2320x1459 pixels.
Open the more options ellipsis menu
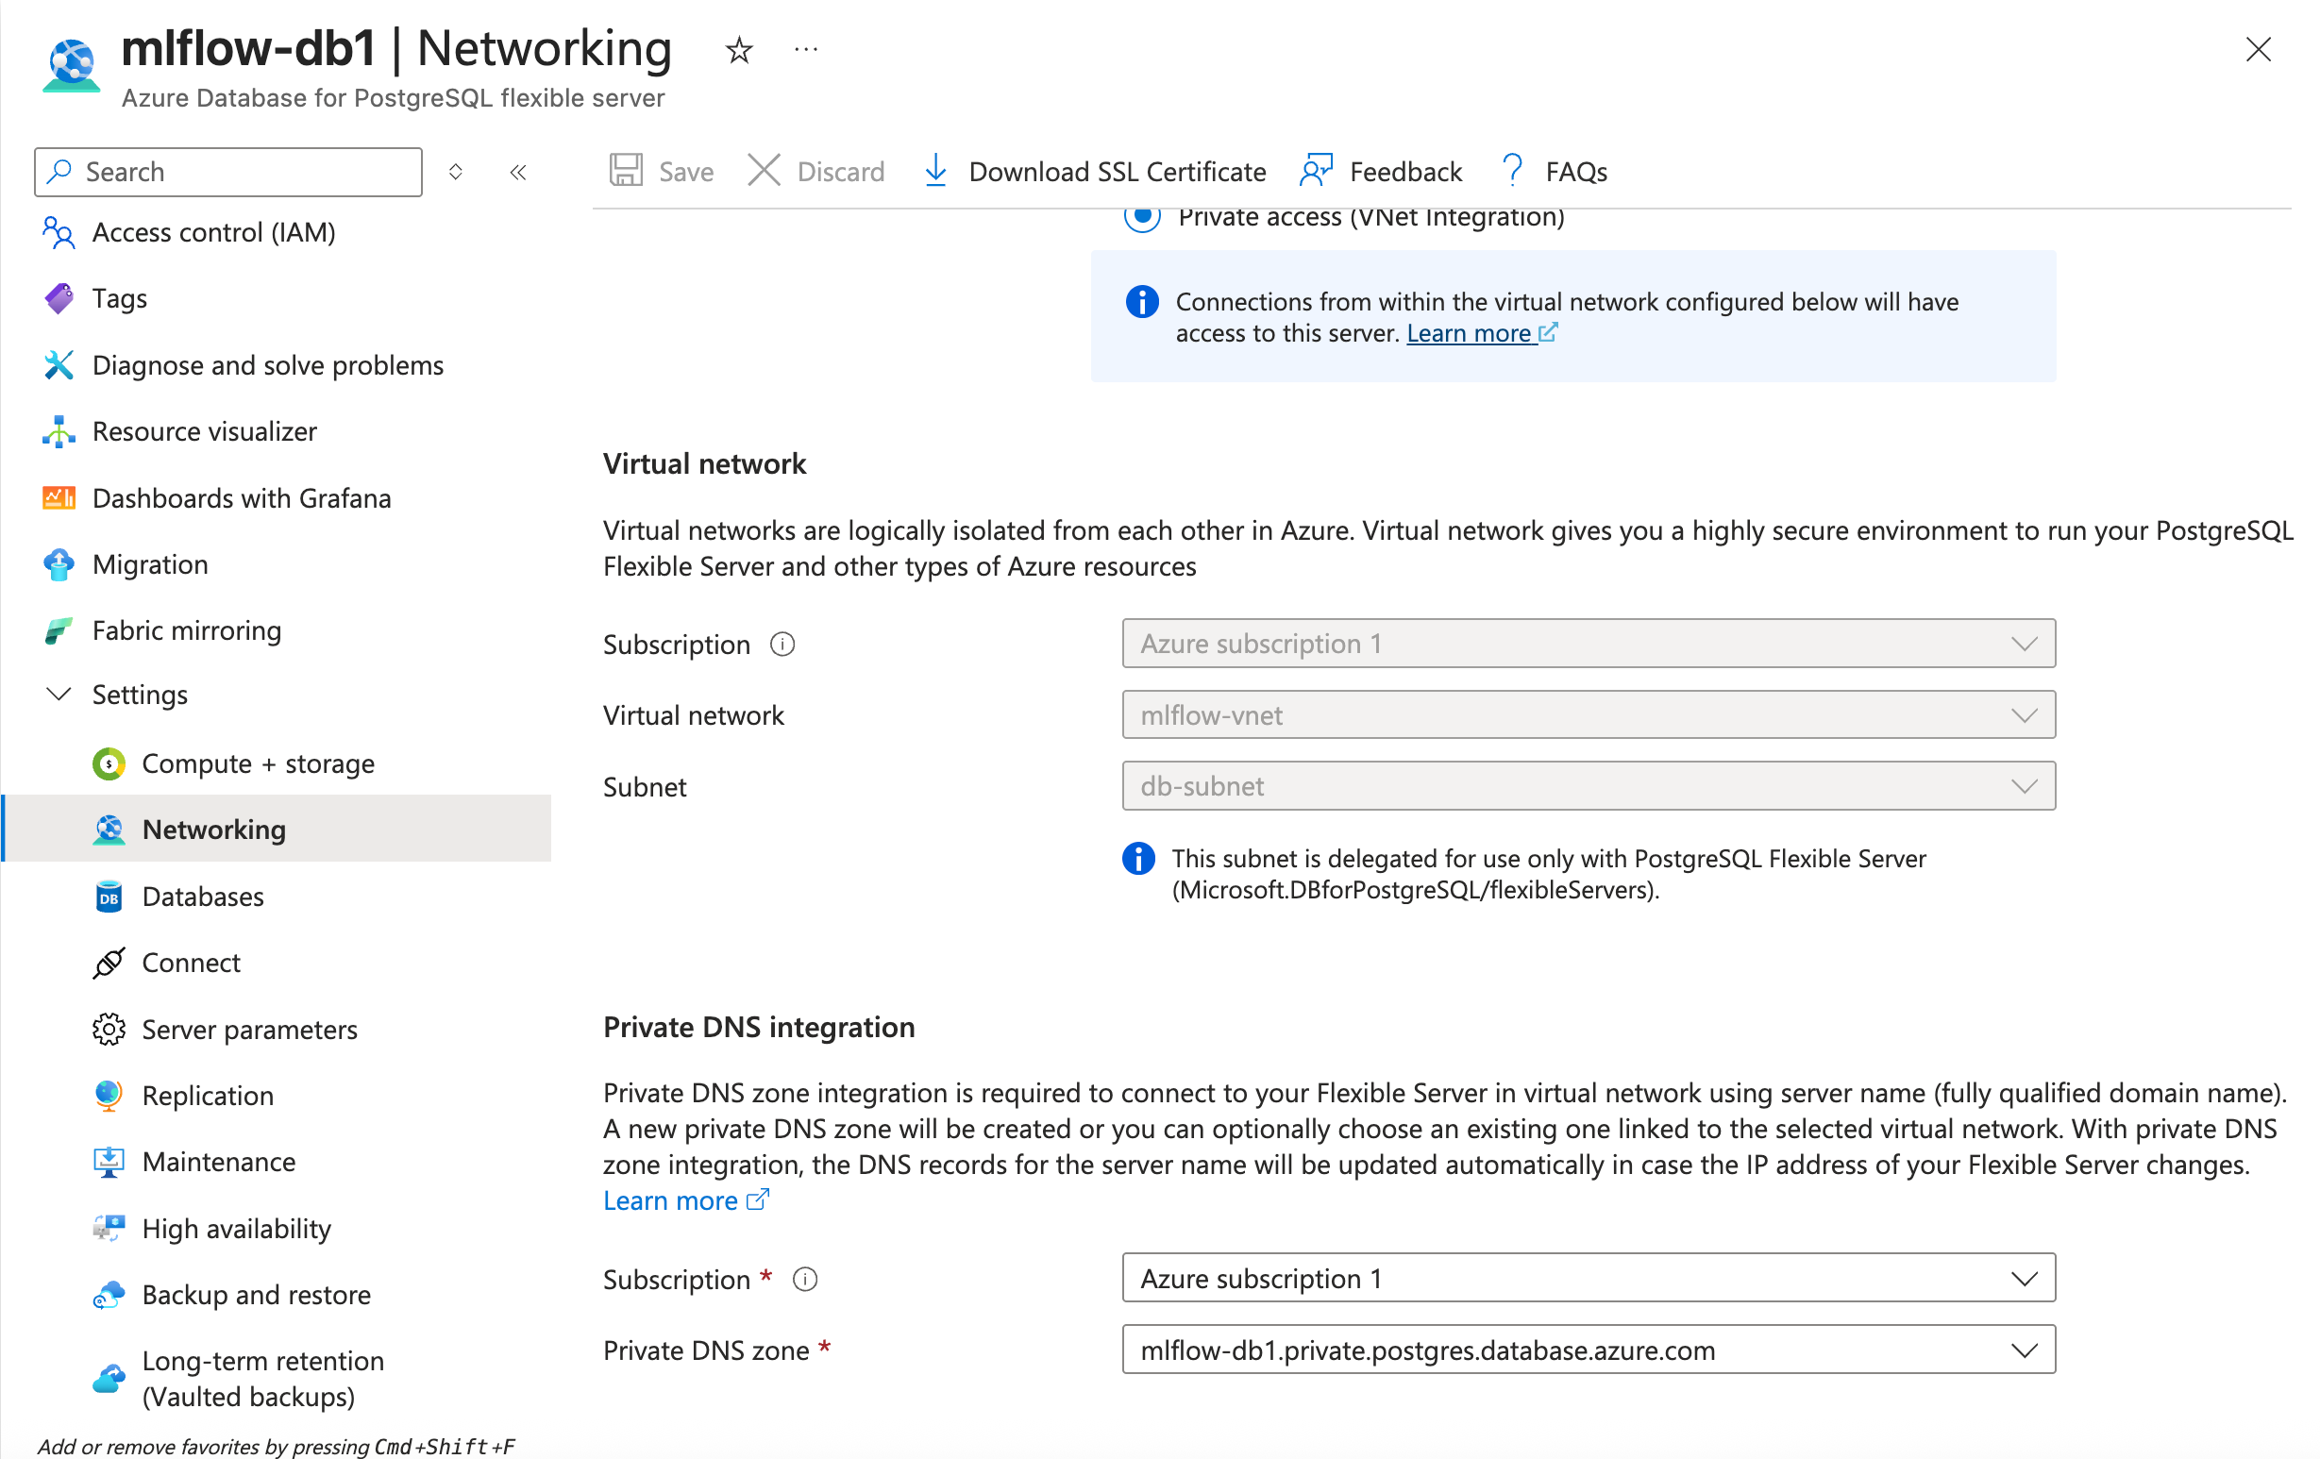(805, 49)
